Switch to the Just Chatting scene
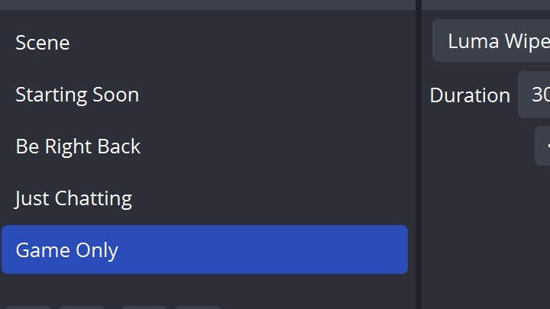This screenshot has width=550, height=309. 73,198
